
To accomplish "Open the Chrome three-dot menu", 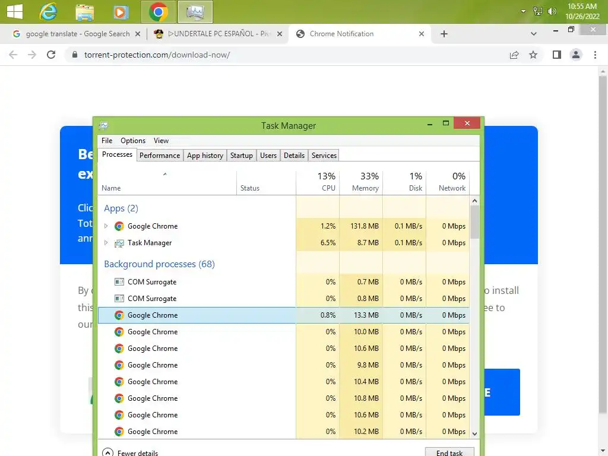I will [595, 55].
